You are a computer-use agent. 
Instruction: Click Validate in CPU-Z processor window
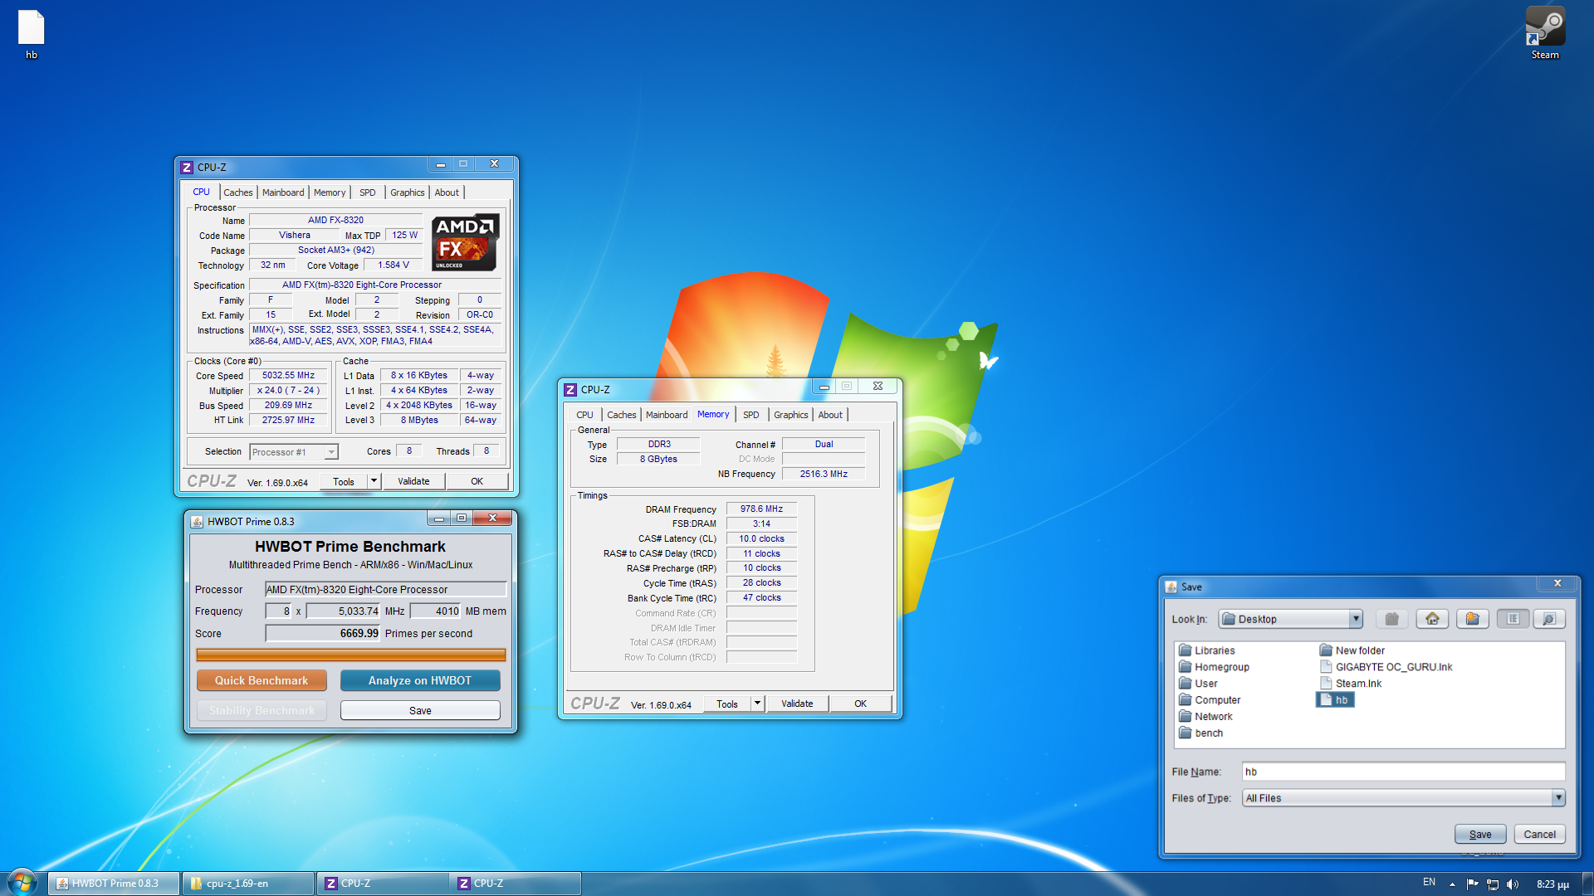pos(413,481)
